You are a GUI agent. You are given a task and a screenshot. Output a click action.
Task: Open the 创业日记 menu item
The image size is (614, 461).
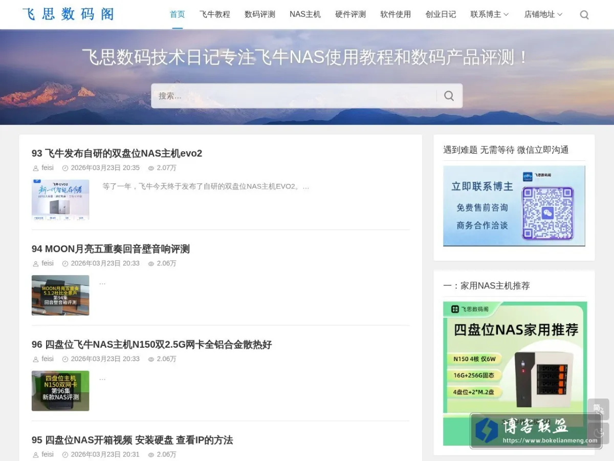click(x=441, y=14)
